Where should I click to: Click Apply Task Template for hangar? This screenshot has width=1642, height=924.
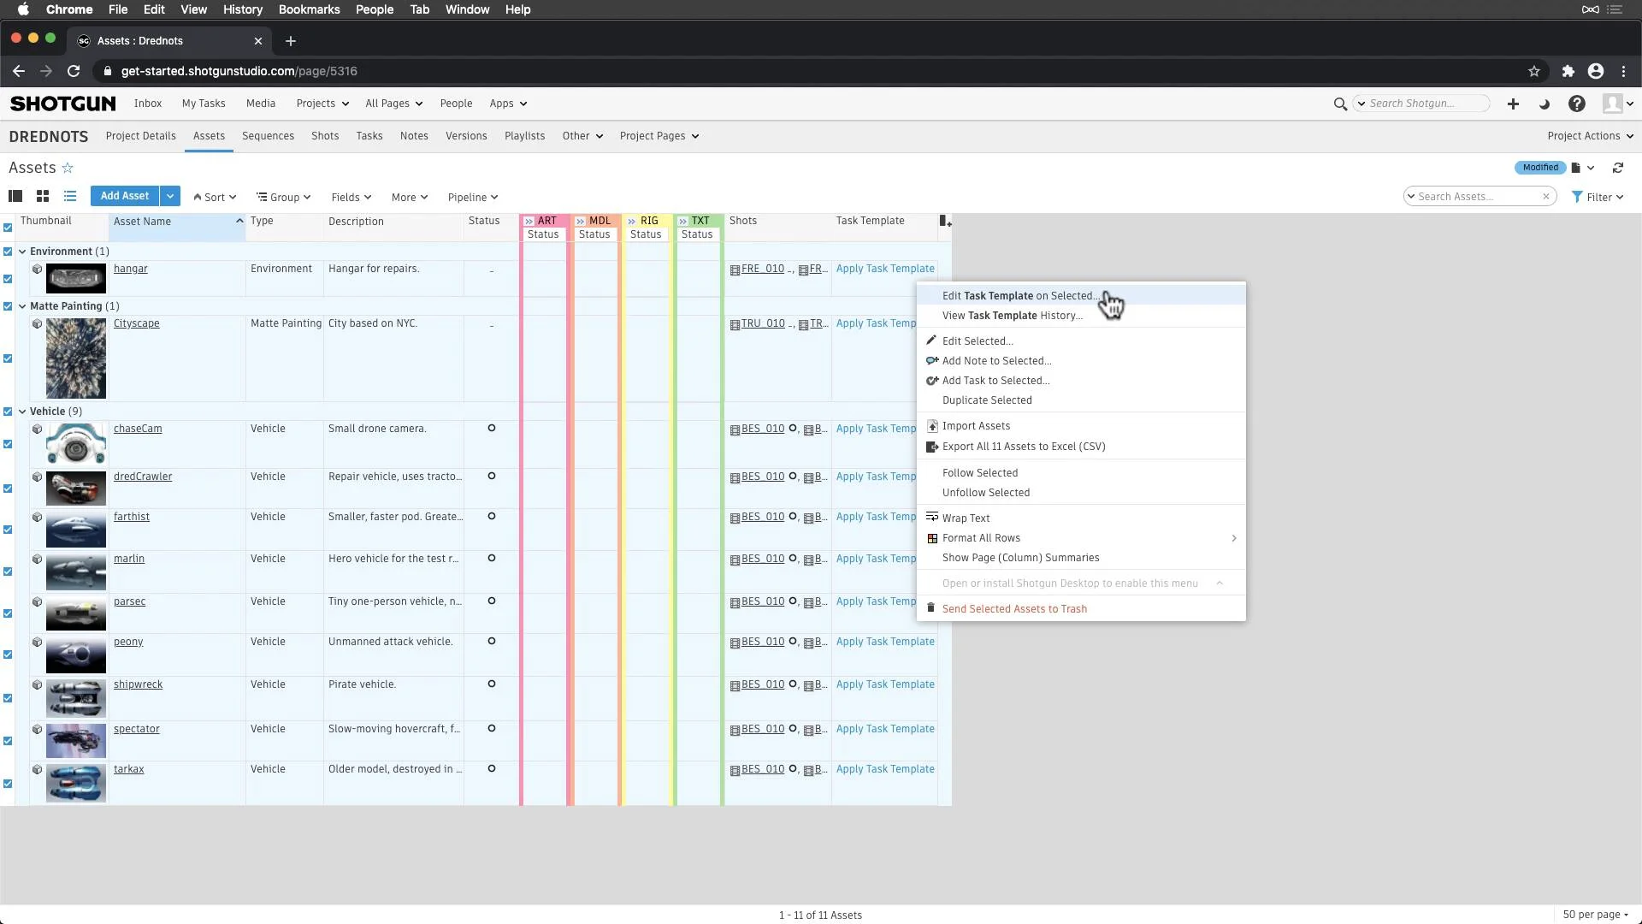885,269
